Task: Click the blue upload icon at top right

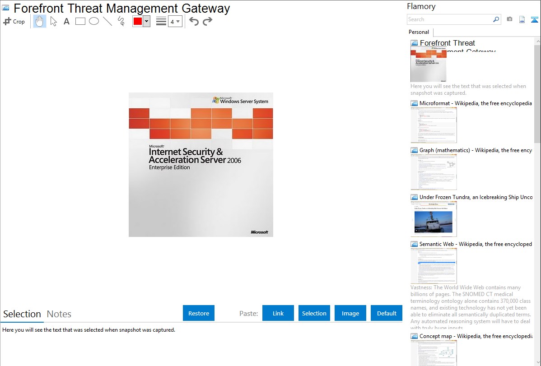Action: [x=534, y=20]
